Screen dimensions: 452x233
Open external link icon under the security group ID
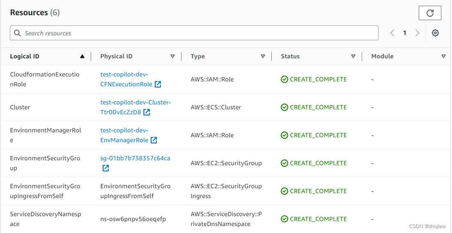tap(106, 168)
